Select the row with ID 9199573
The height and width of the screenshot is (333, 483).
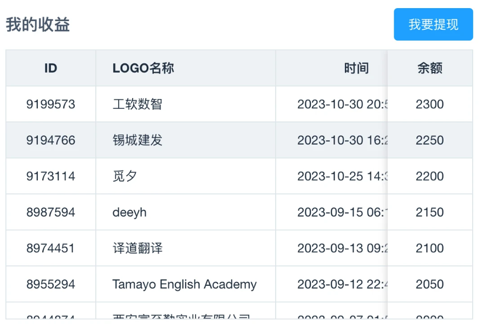coord(51,105)
